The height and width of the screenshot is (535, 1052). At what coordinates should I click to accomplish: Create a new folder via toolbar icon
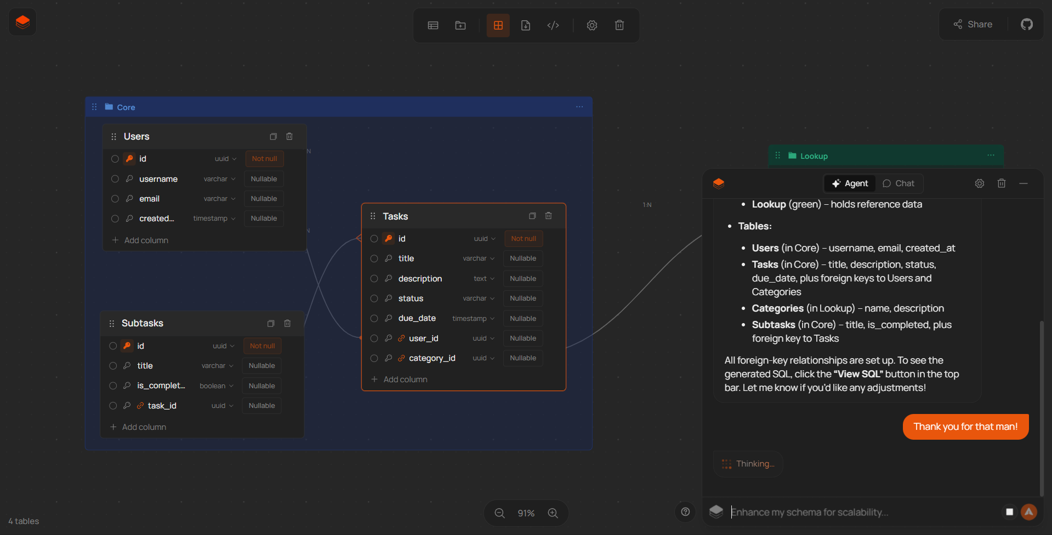click(x=460, y=25)
